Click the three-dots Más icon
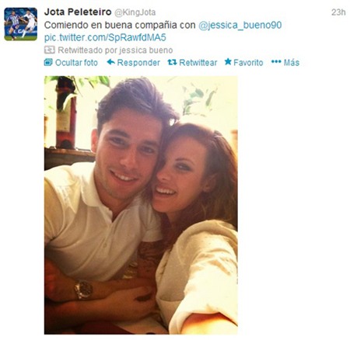 (x=276, y=62)
